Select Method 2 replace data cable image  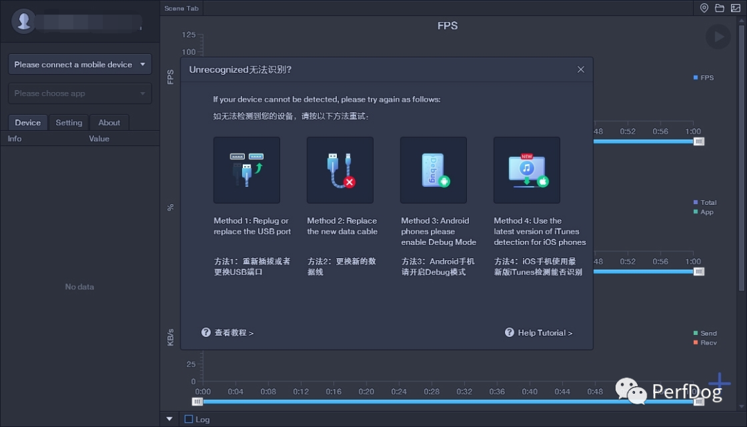coord(340,170)
